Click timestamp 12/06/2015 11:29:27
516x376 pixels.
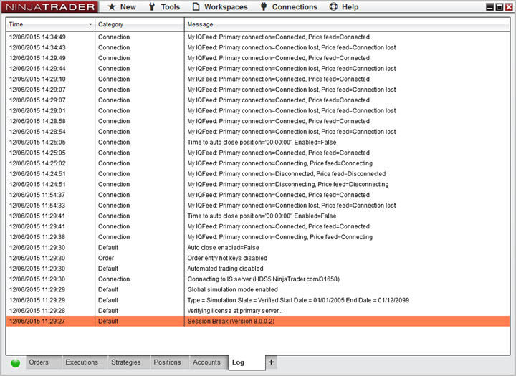pyautogui.click(x=37, y=321)
